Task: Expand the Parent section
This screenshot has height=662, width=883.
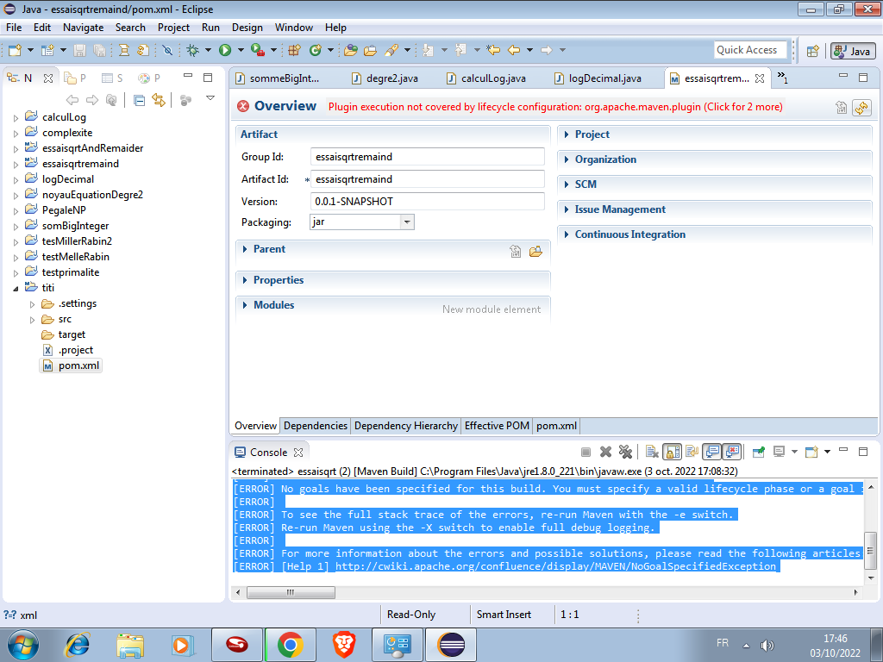Action: tap(245, 249)
